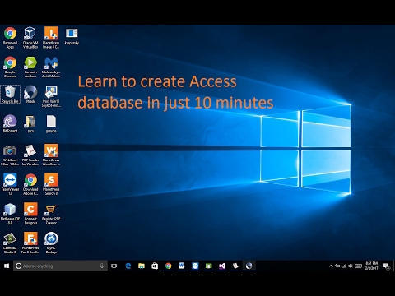Launch BitTorrent from the desktop
This screenshot has height=296, width=395.
click(x=10, y=123)
